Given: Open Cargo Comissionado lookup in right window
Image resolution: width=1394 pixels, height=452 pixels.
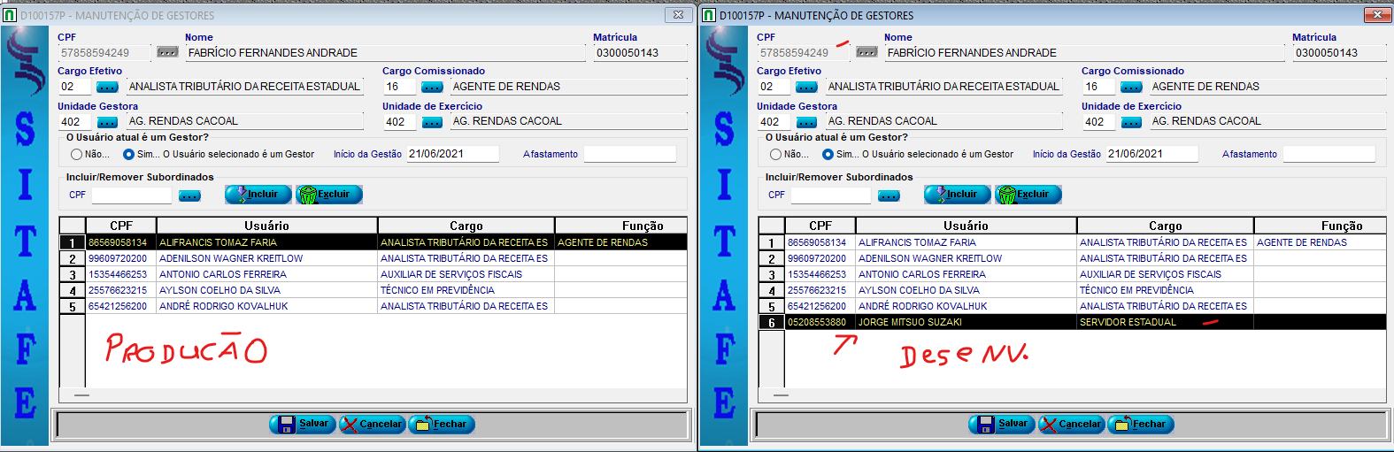Looking at the screenshot, I should pos(1131,87).
